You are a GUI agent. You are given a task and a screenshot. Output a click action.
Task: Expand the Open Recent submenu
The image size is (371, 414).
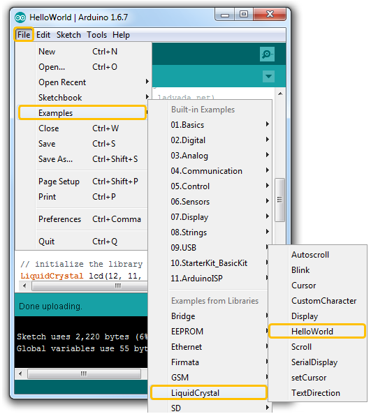83,82
